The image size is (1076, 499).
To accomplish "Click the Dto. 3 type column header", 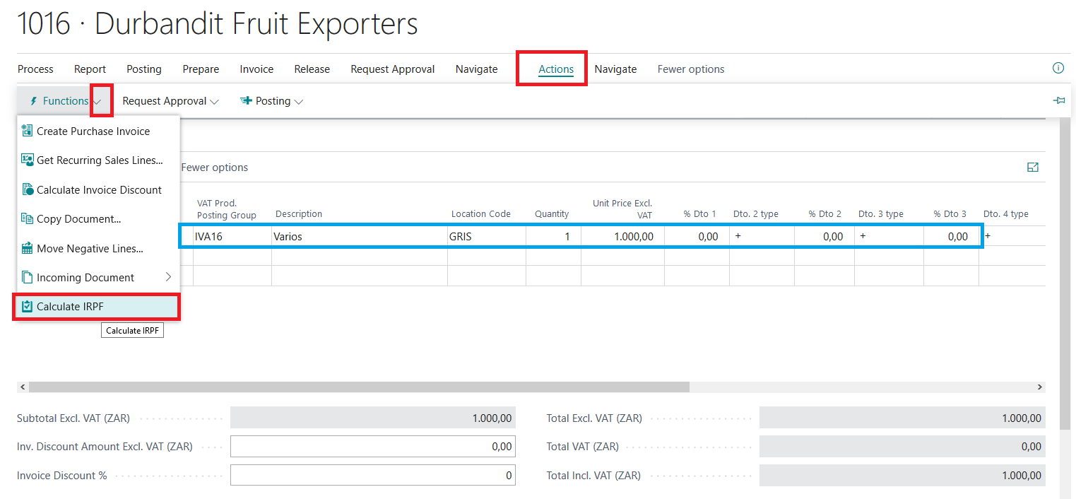I will 881,214.
